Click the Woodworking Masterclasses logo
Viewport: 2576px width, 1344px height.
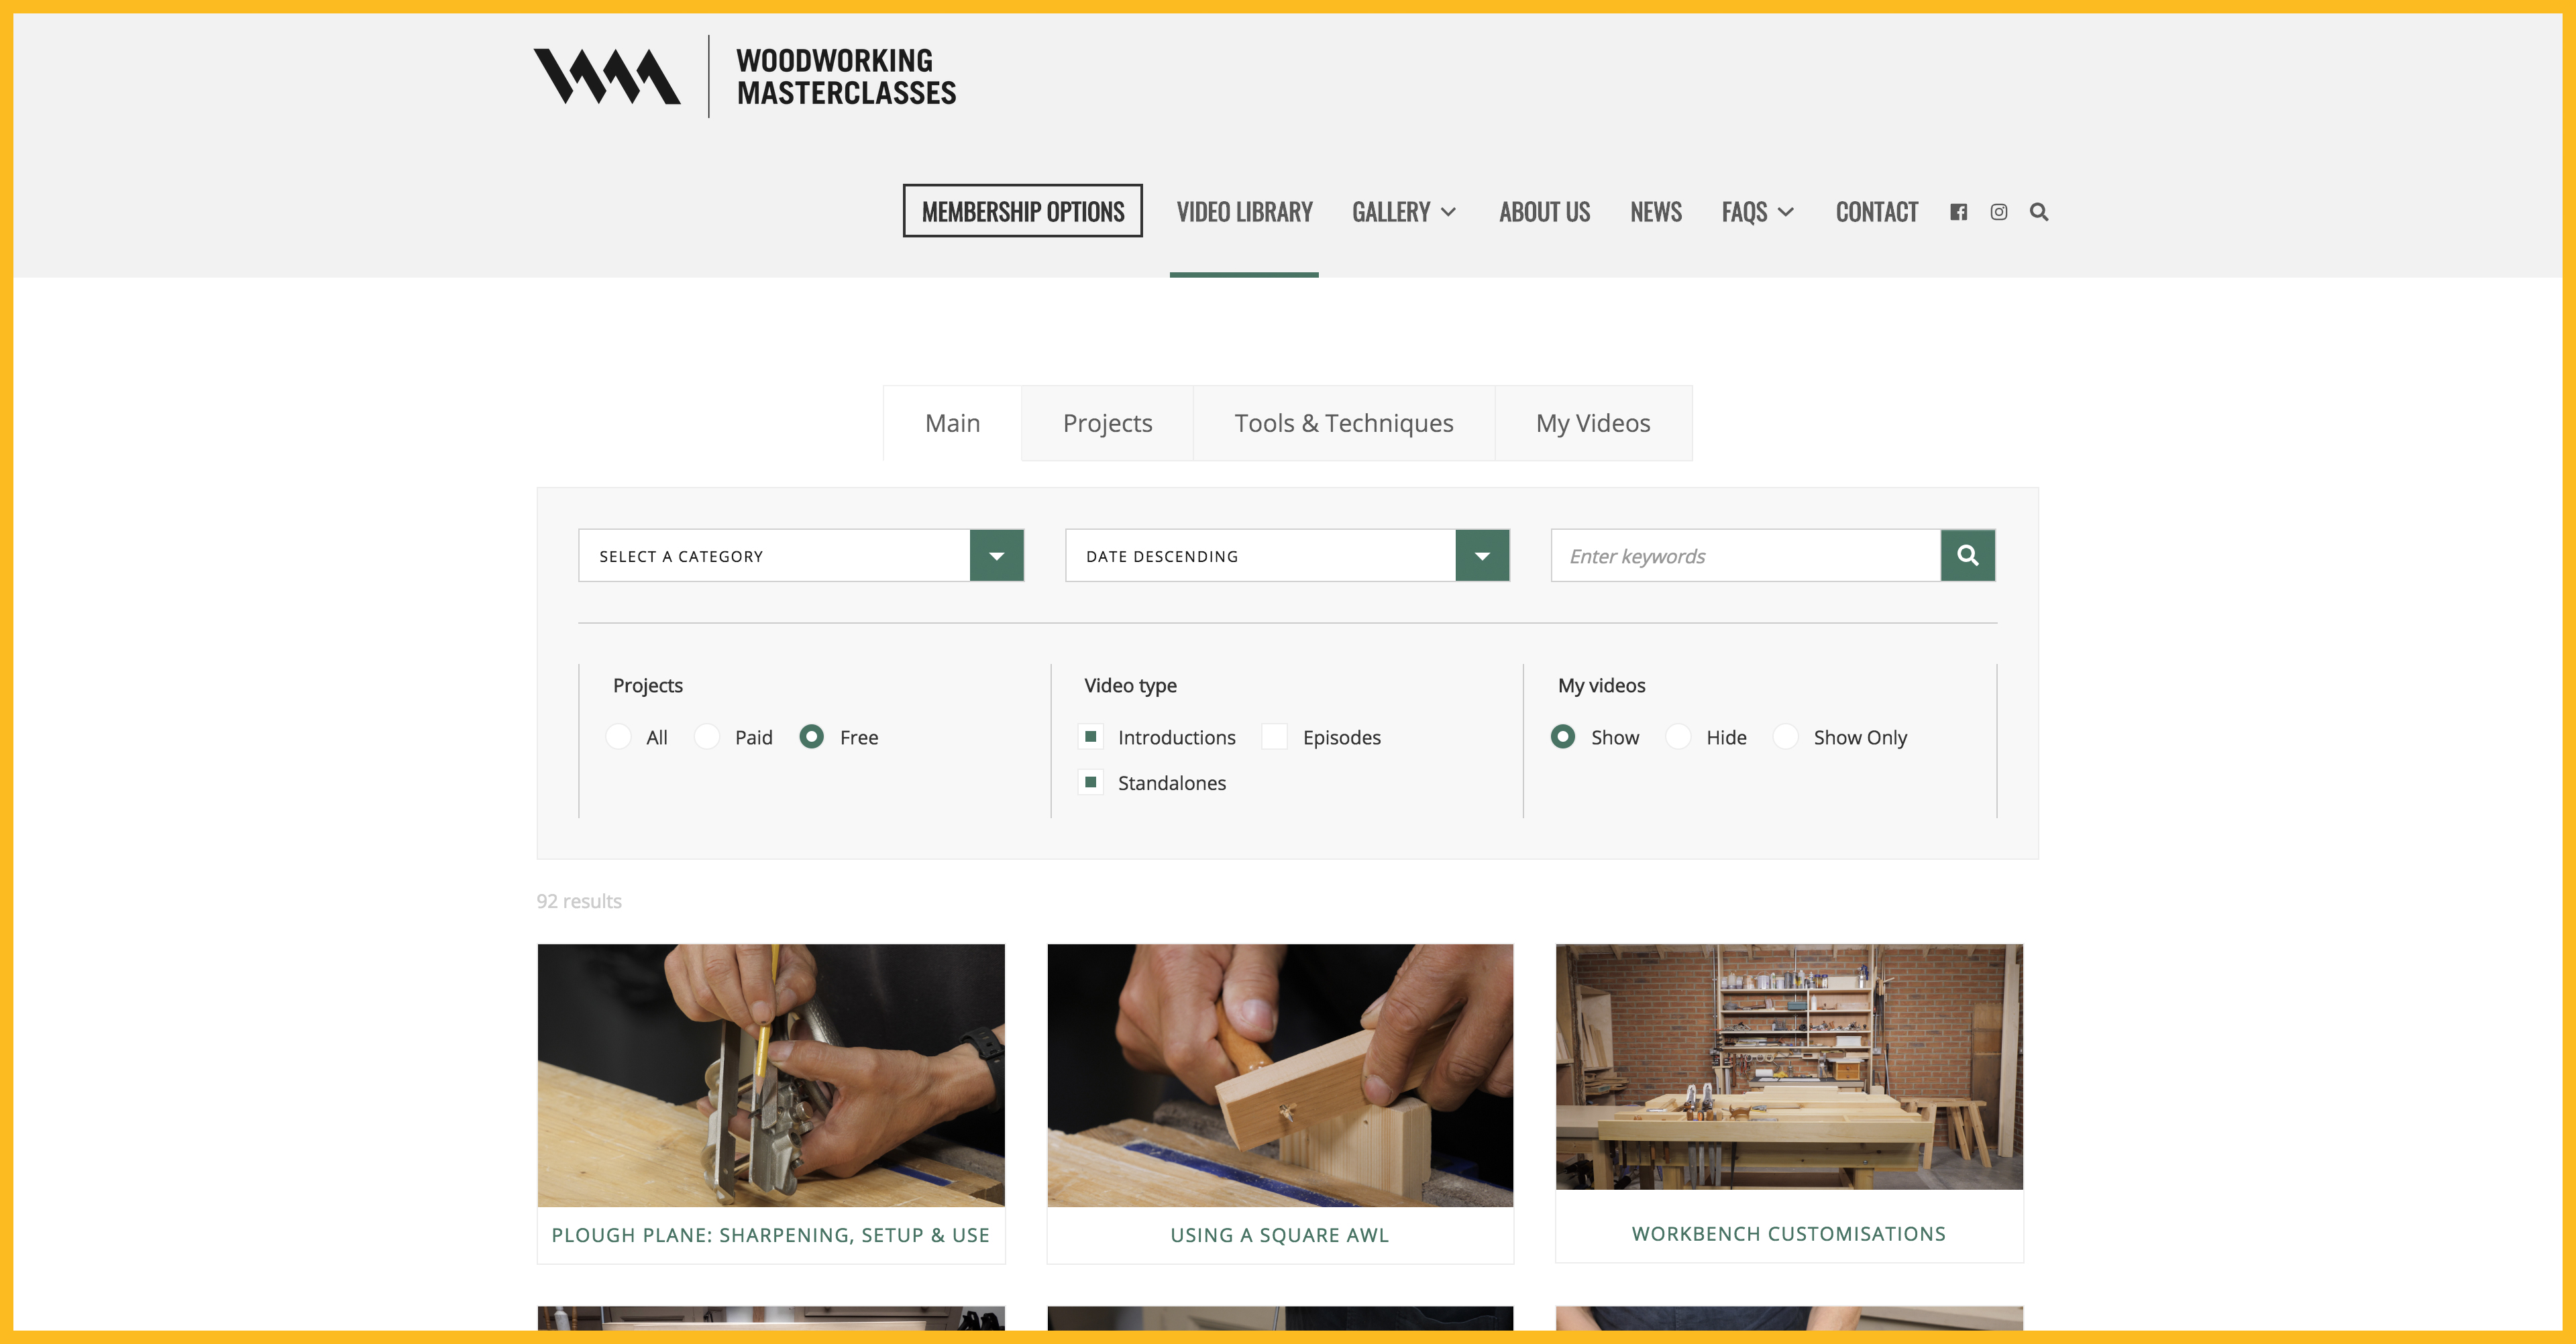point(745,77)
